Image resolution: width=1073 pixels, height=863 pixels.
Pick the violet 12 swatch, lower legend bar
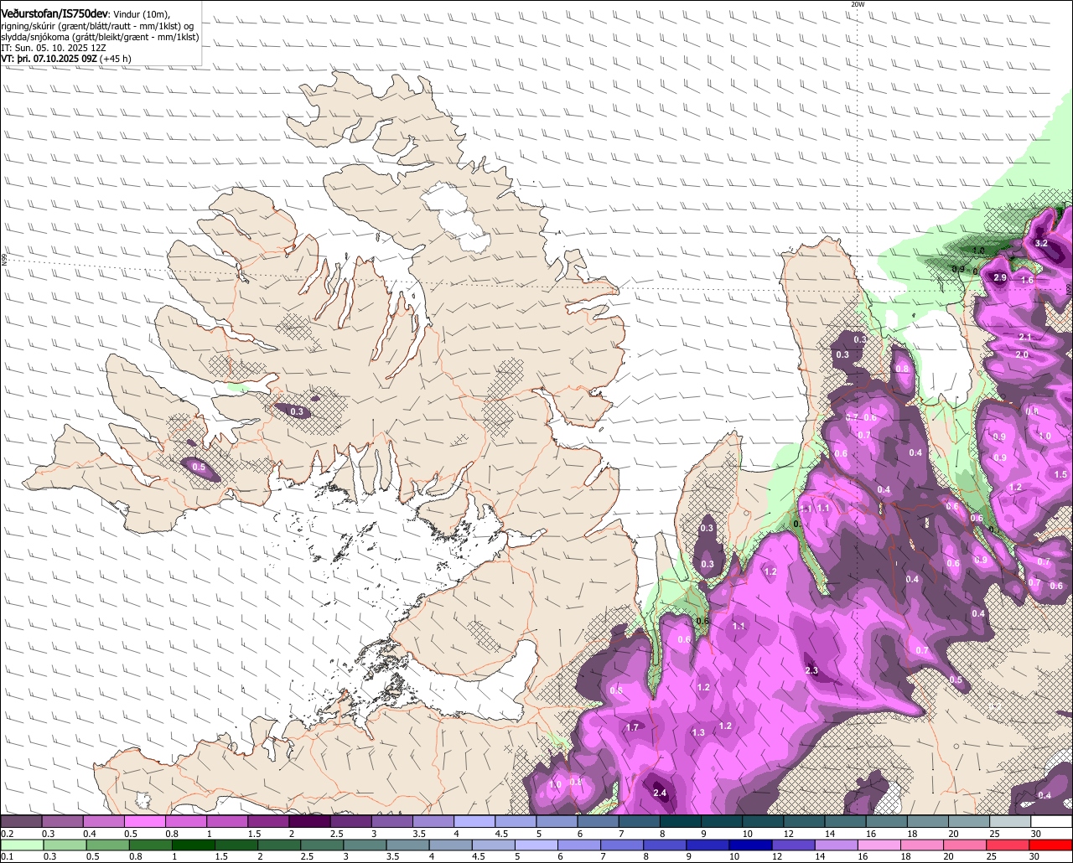794,845
